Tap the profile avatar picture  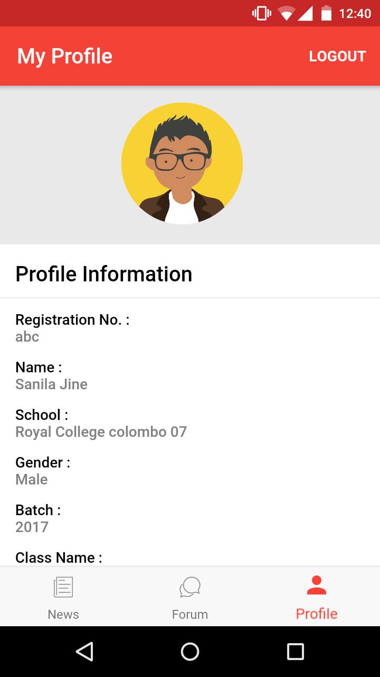point(182,163)
